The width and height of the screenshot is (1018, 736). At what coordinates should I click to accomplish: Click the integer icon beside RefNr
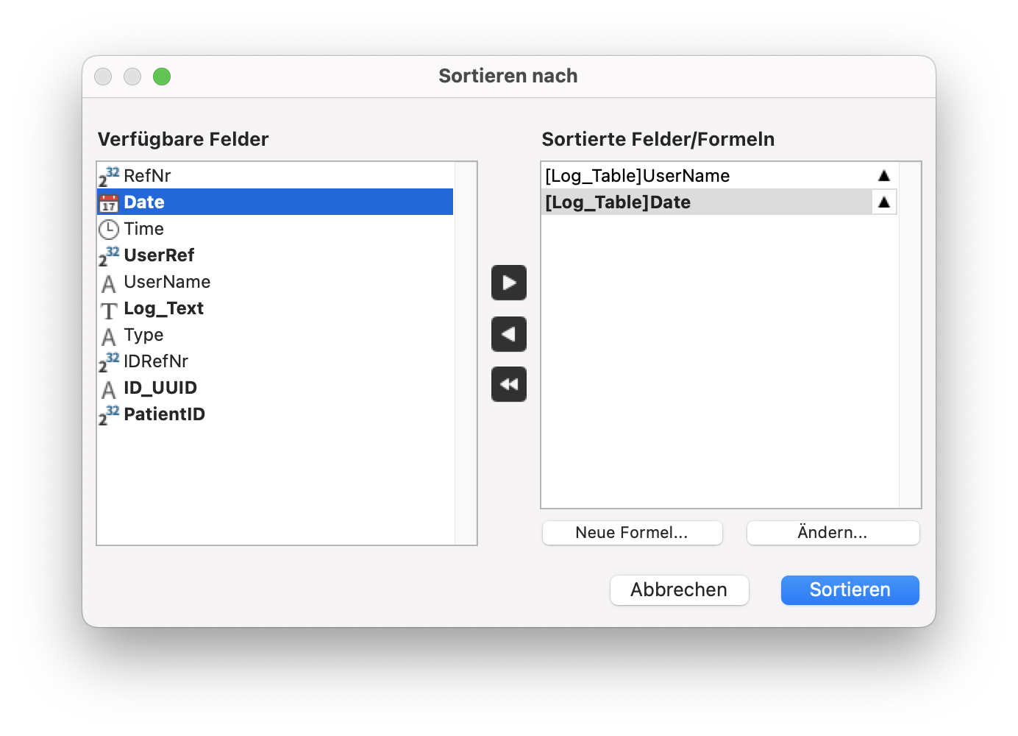pos(109,176)
